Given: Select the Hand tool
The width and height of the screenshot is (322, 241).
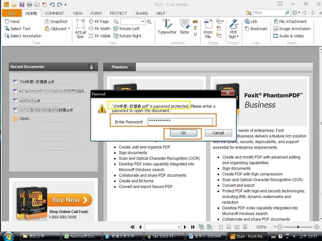Looking at the screenshot, I should pos(12,21).
